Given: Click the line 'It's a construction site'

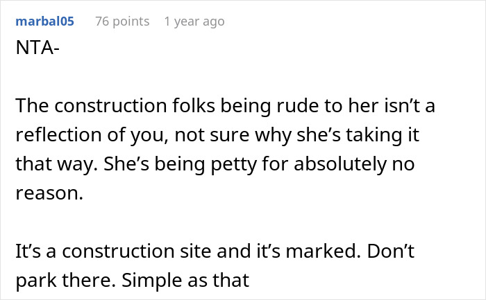Looking at the screenshot, I should [x=215, y=251].
